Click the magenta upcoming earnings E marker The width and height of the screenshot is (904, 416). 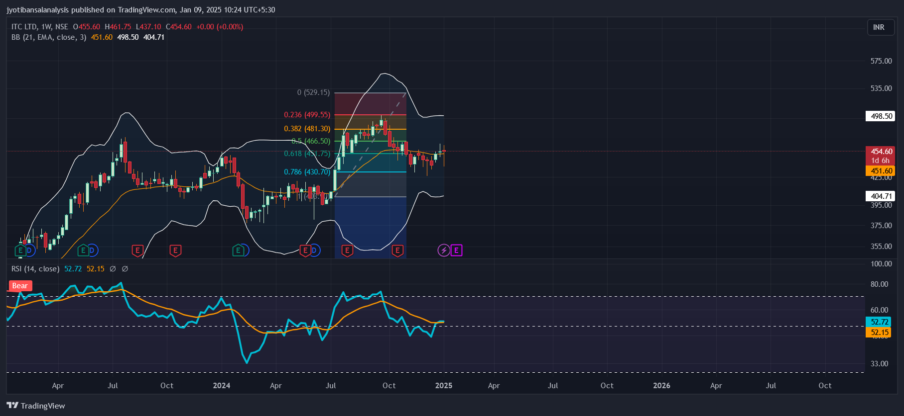coord(456,250)
